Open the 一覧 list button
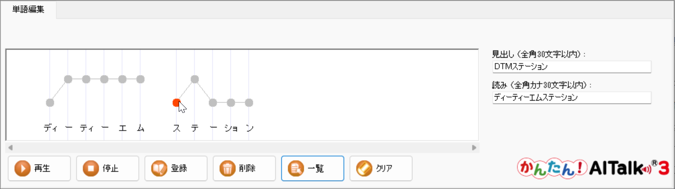Viewport: 675px width, 189px height. 312,168
